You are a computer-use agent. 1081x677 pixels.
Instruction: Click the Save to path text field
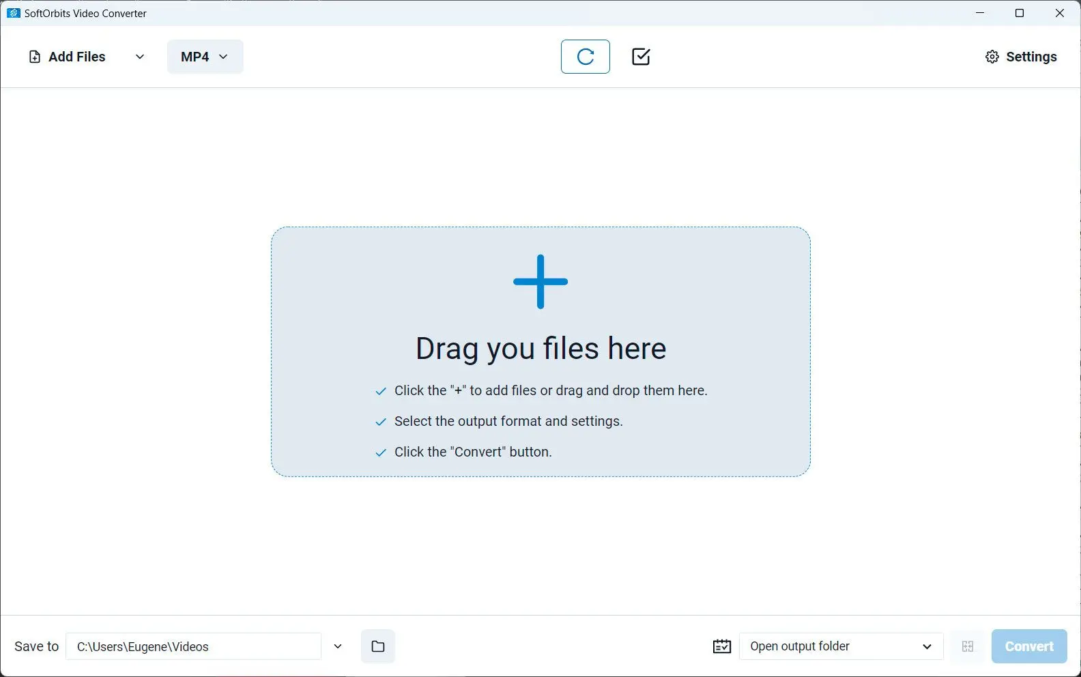point(193,646)
